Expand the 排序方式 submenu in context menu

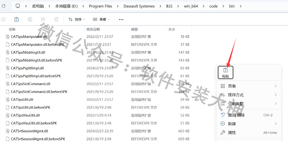248,95
